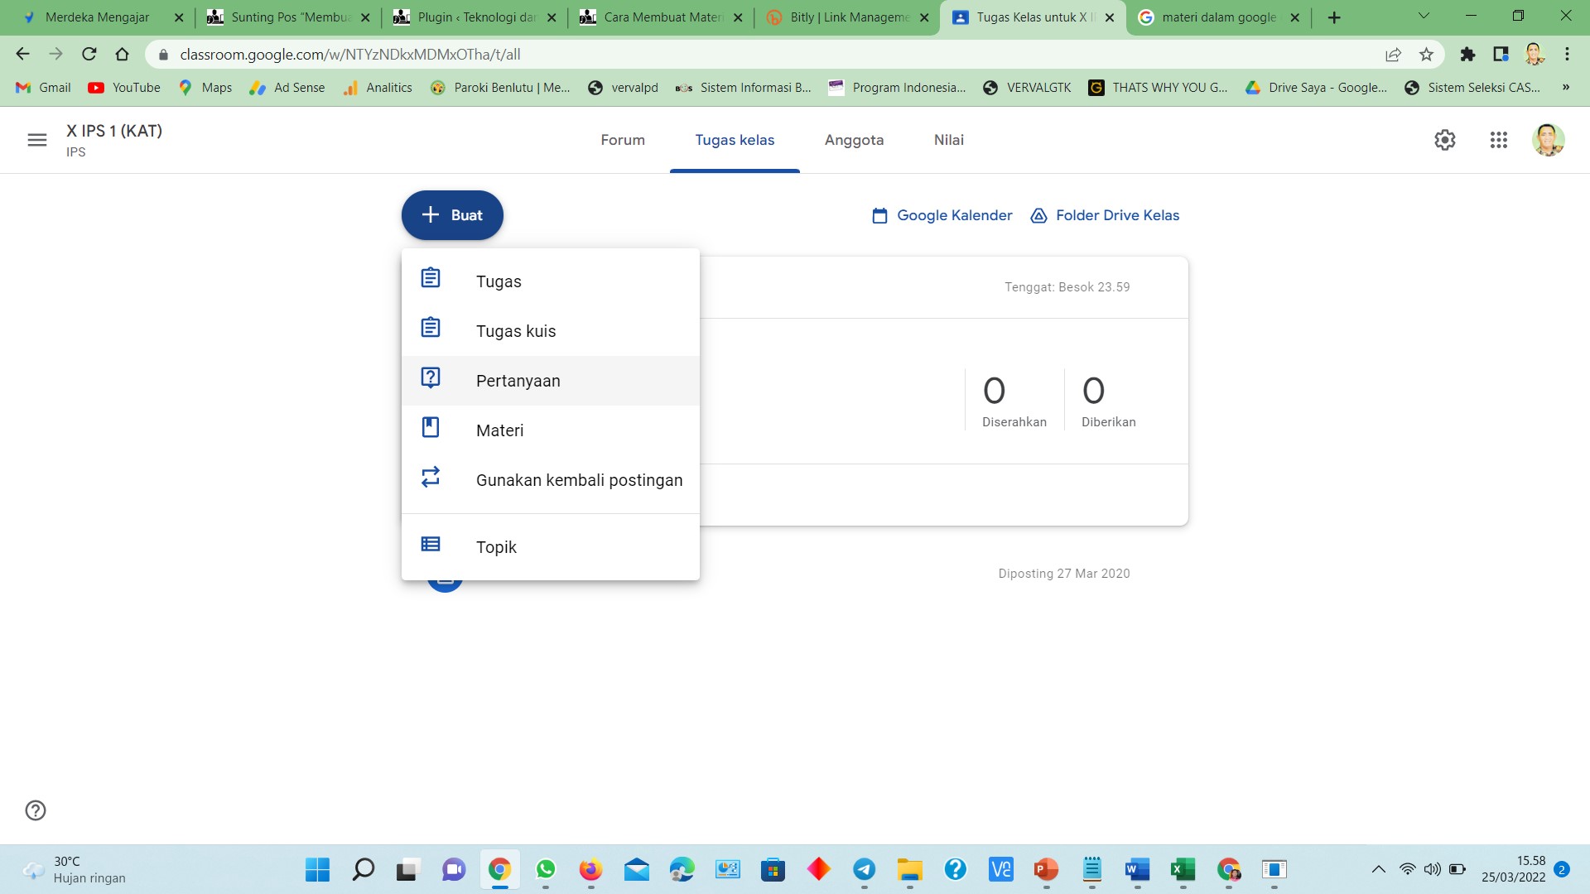The width and height of the screenshot is (1590, 894).
Task: Toggle the bookmark star for this page
Action: click(x=1427, y=54)
